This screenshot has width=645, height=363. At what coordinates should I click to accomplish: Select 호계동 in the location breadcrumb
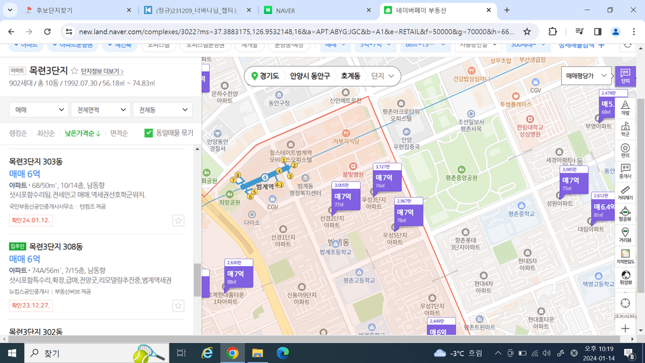tap(350, 76)
